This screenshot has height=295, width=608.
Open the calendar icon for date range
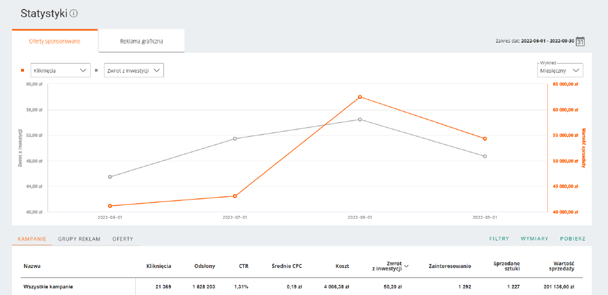pos(580,41)
